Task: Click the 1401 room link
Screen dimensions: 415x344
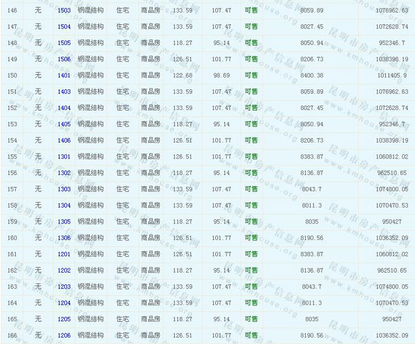Action: click(x=64, y=75)
